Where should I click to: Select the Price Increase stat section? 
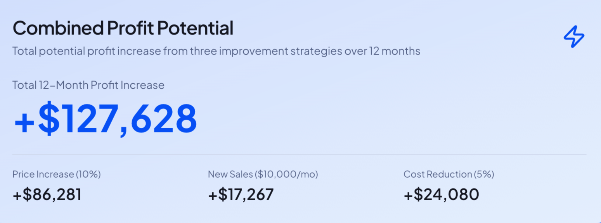point(57,185)
